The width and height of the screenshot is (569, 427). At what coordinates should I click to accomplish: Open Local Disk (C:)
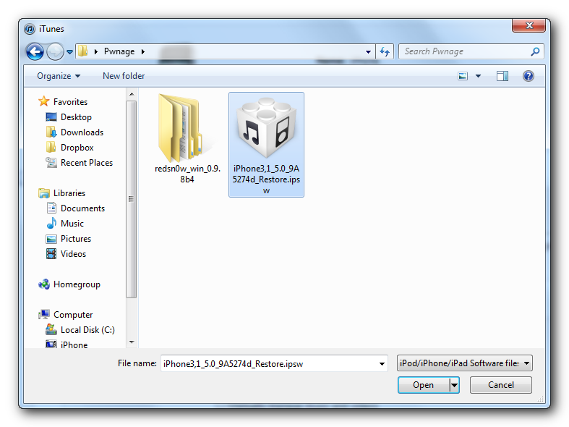[x=80, y=330]
